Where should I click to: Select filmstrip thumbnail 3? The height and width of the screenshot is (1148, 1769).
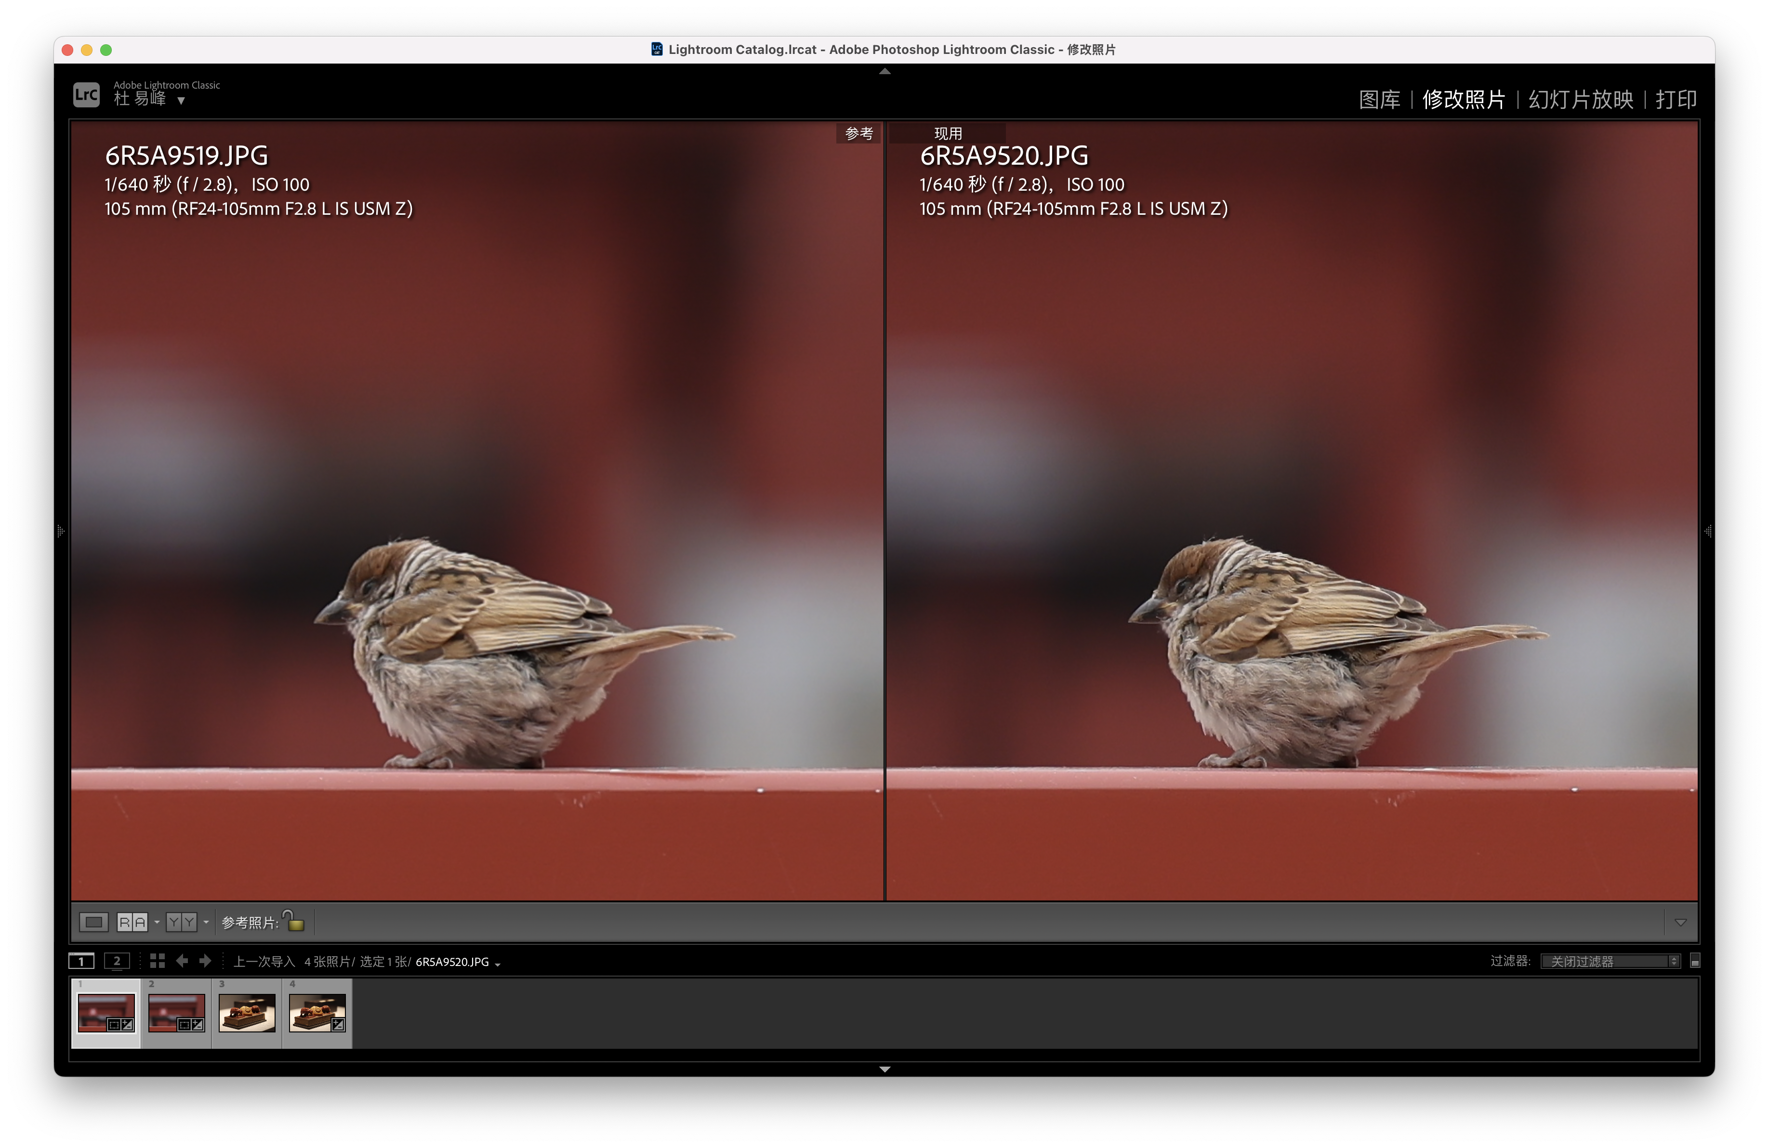(247, 1014)
